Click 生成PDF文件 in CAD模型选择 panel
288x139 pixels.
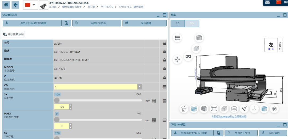97,23
